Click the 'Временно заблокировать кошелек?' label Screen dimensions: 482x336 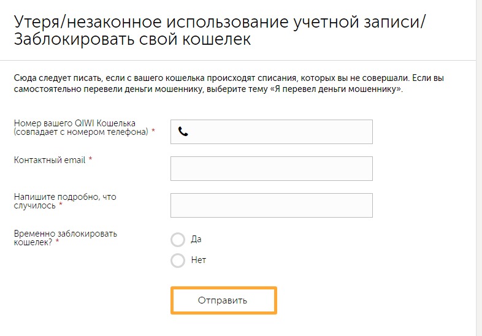[x=65, y=234]
